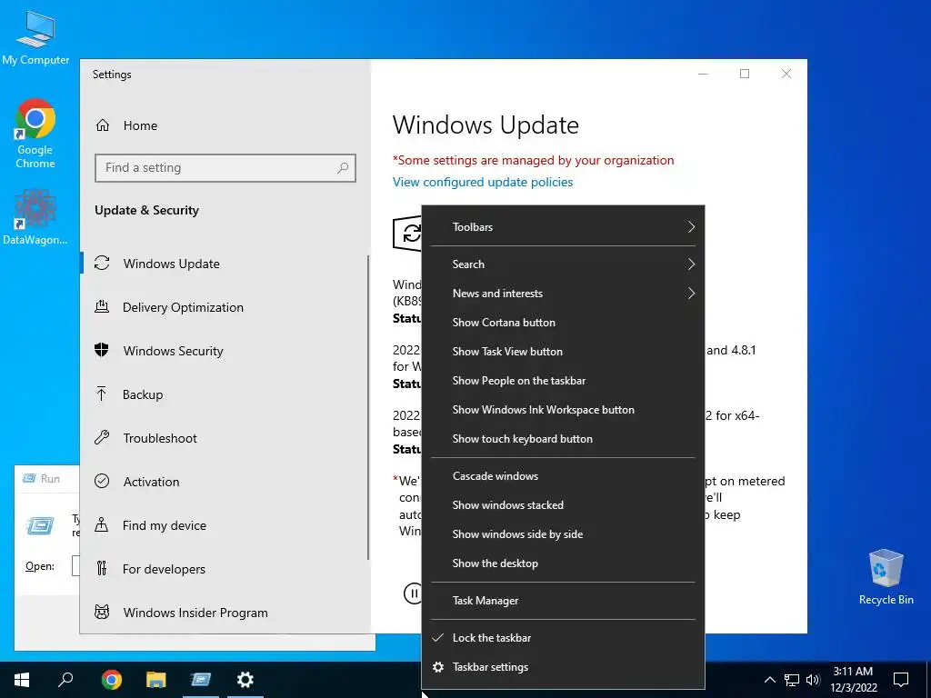931x698 pixels.
Task: Click the Google Chrome desktop shortcut
Action: click(x=35, y=135)
